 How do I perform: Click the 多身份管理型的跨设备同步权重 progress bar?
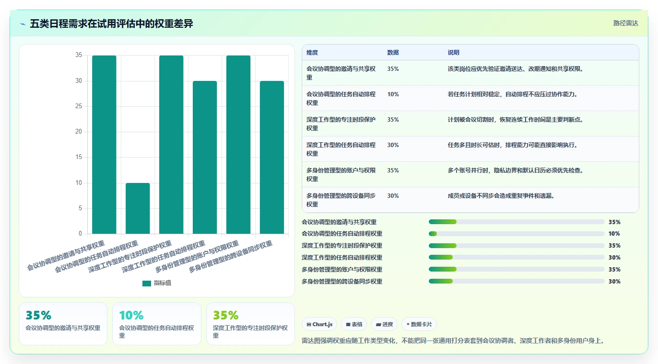point(517,281)
